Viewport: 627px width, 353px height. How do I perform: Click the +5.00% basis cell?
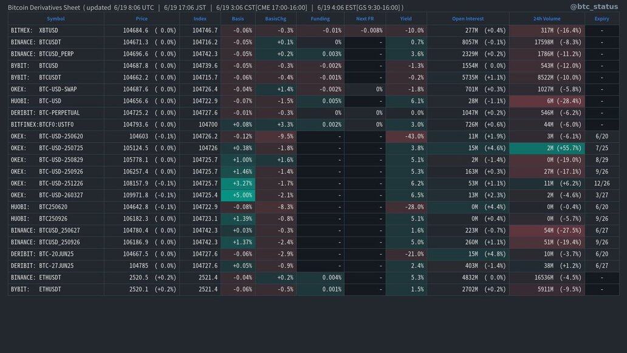(x=238, y=196)
